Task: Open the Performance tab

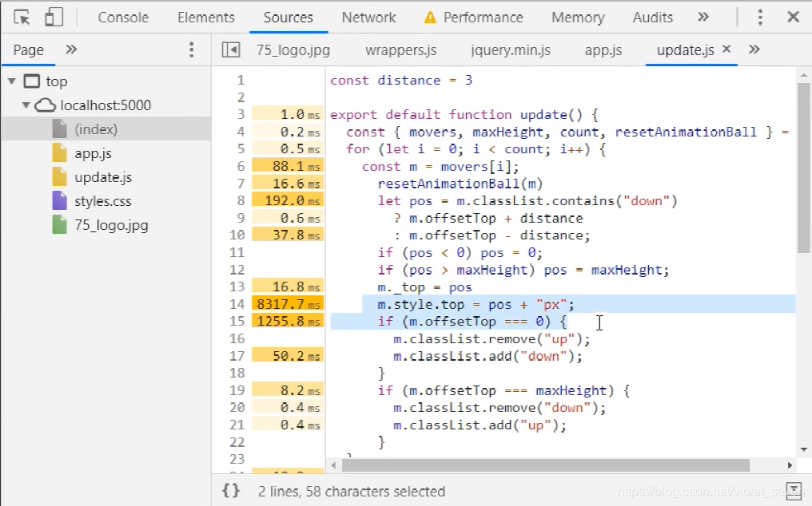Action: (483, 18)
